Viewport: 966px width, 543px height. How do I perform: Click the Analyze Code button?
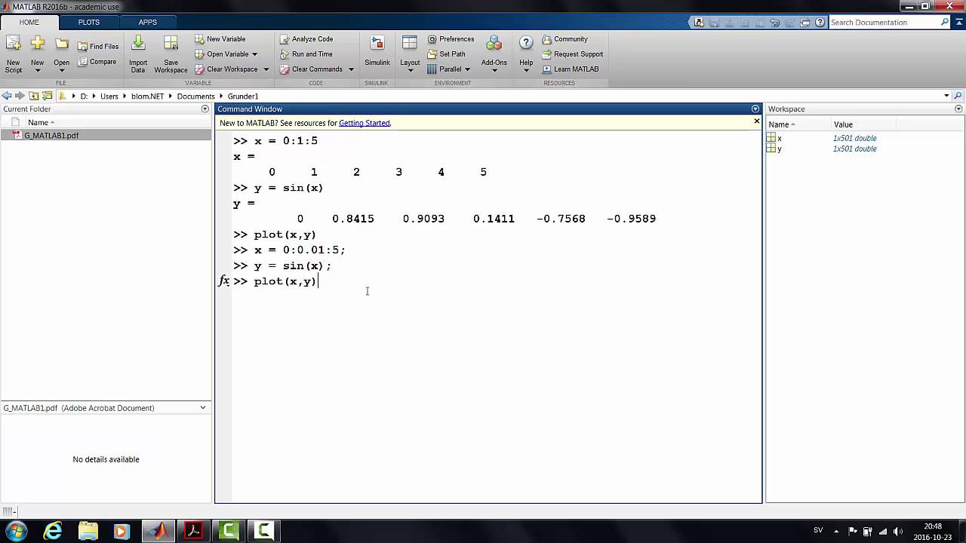pos(306,38)
